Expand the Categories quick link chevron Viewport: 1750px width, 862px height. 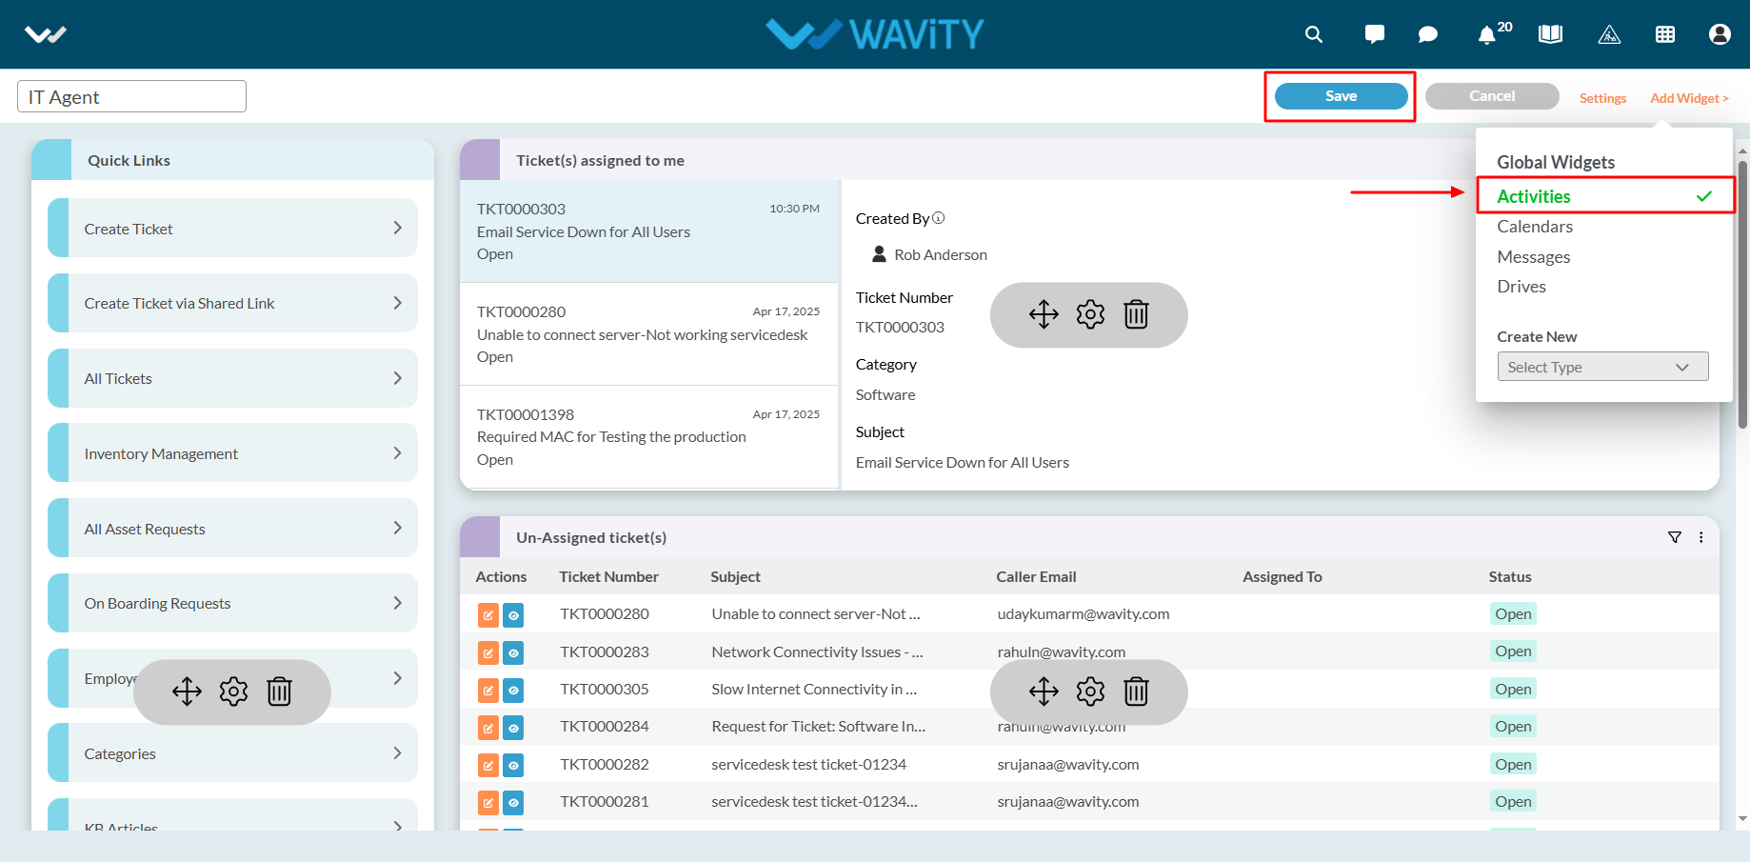pyautogui.click(x=398, y=752)
